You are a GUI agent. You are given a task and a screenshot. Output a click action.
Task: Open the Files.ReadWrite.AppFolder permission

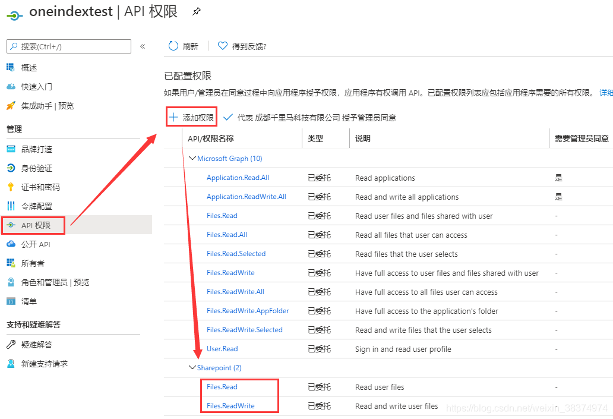tap(248, 311)
